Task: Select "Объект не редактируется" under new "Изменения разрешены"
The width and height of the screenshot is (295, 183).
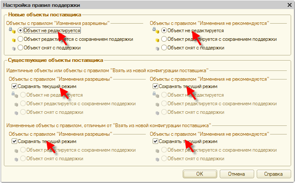Action: 20,31
